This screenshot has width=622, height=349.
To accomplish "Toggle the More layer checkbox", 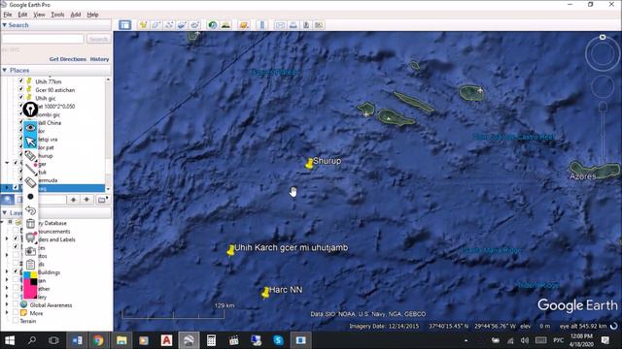I will coord(16,313).
